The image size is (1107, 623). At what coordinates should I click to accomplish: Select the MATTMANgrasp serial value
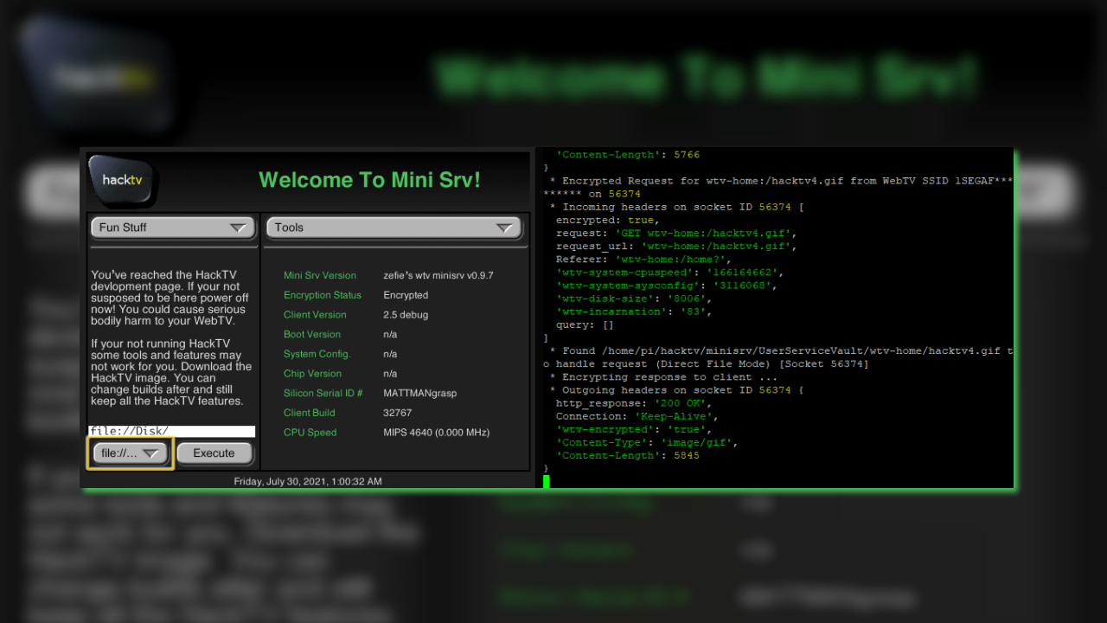click(419, 393)
